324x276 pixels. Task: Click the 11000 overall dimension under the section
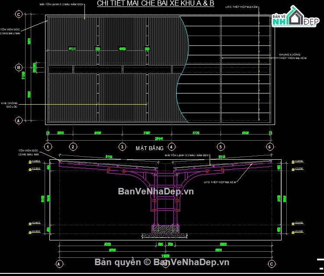click(165, 256)
